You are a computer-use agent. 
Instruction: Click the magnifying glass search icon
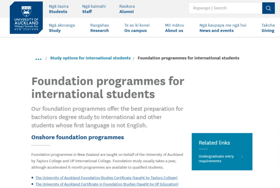click(x=268, y=8)
